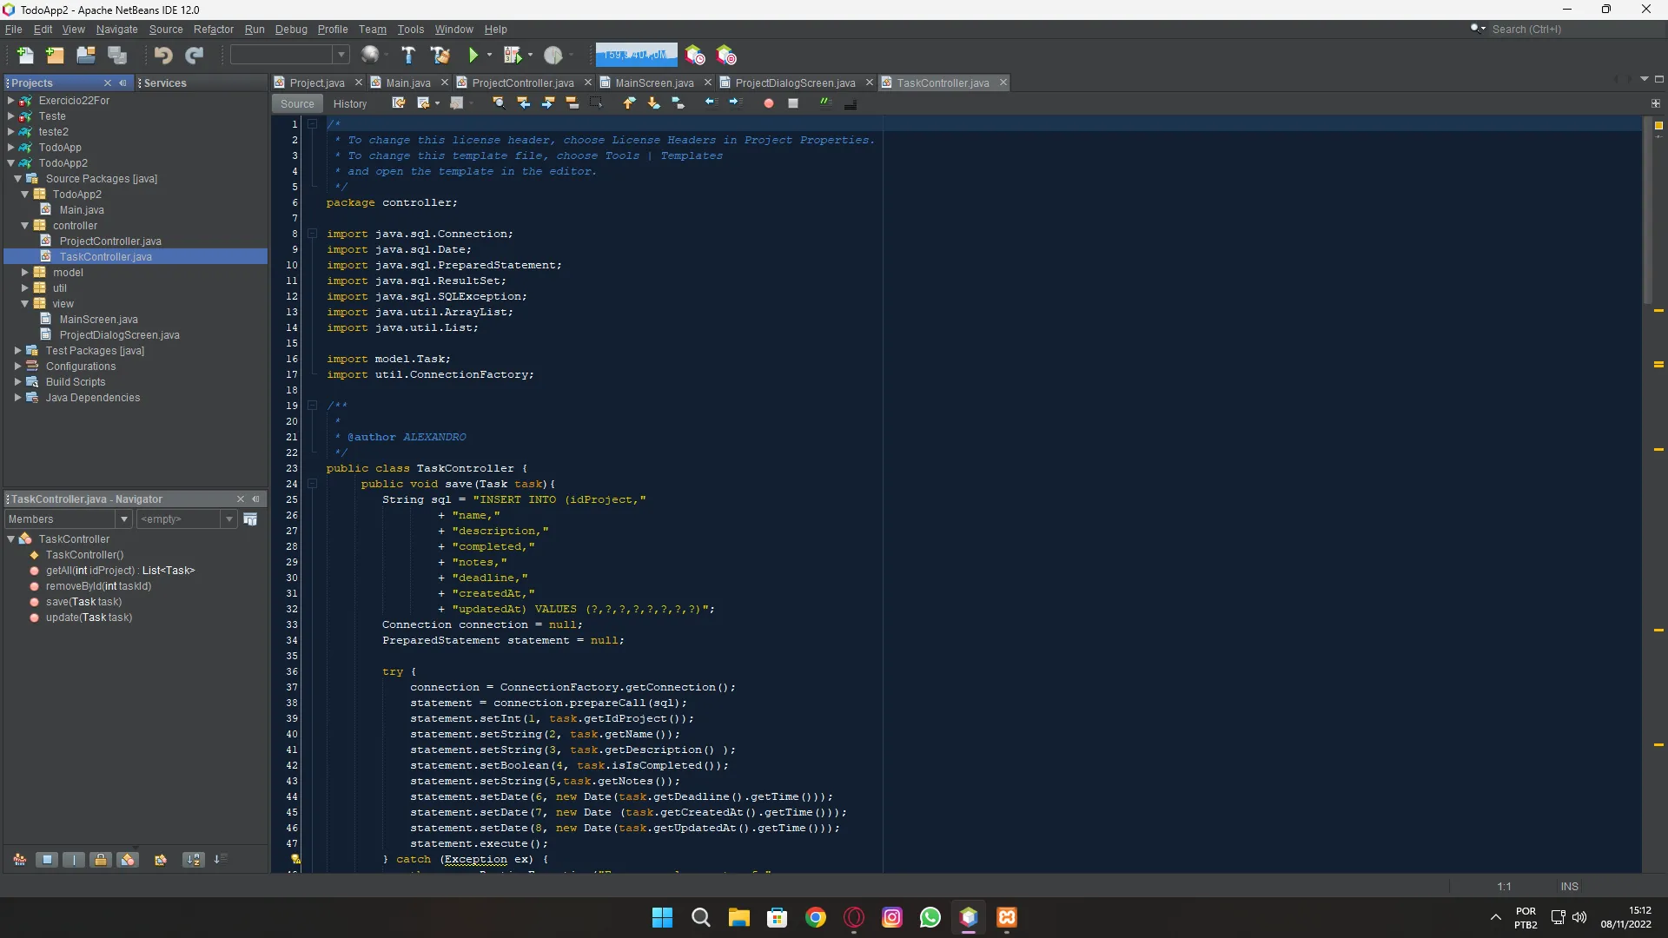This screenshot has width=1668, height=938.
Task: Toggle Show Static Members in Navigator
Action: tap(74, 860)
